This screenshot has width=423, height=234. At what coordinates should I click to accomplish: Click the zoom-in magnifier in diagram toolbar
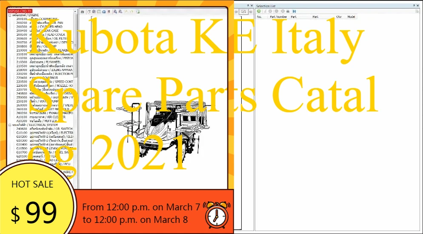[115, 12]
